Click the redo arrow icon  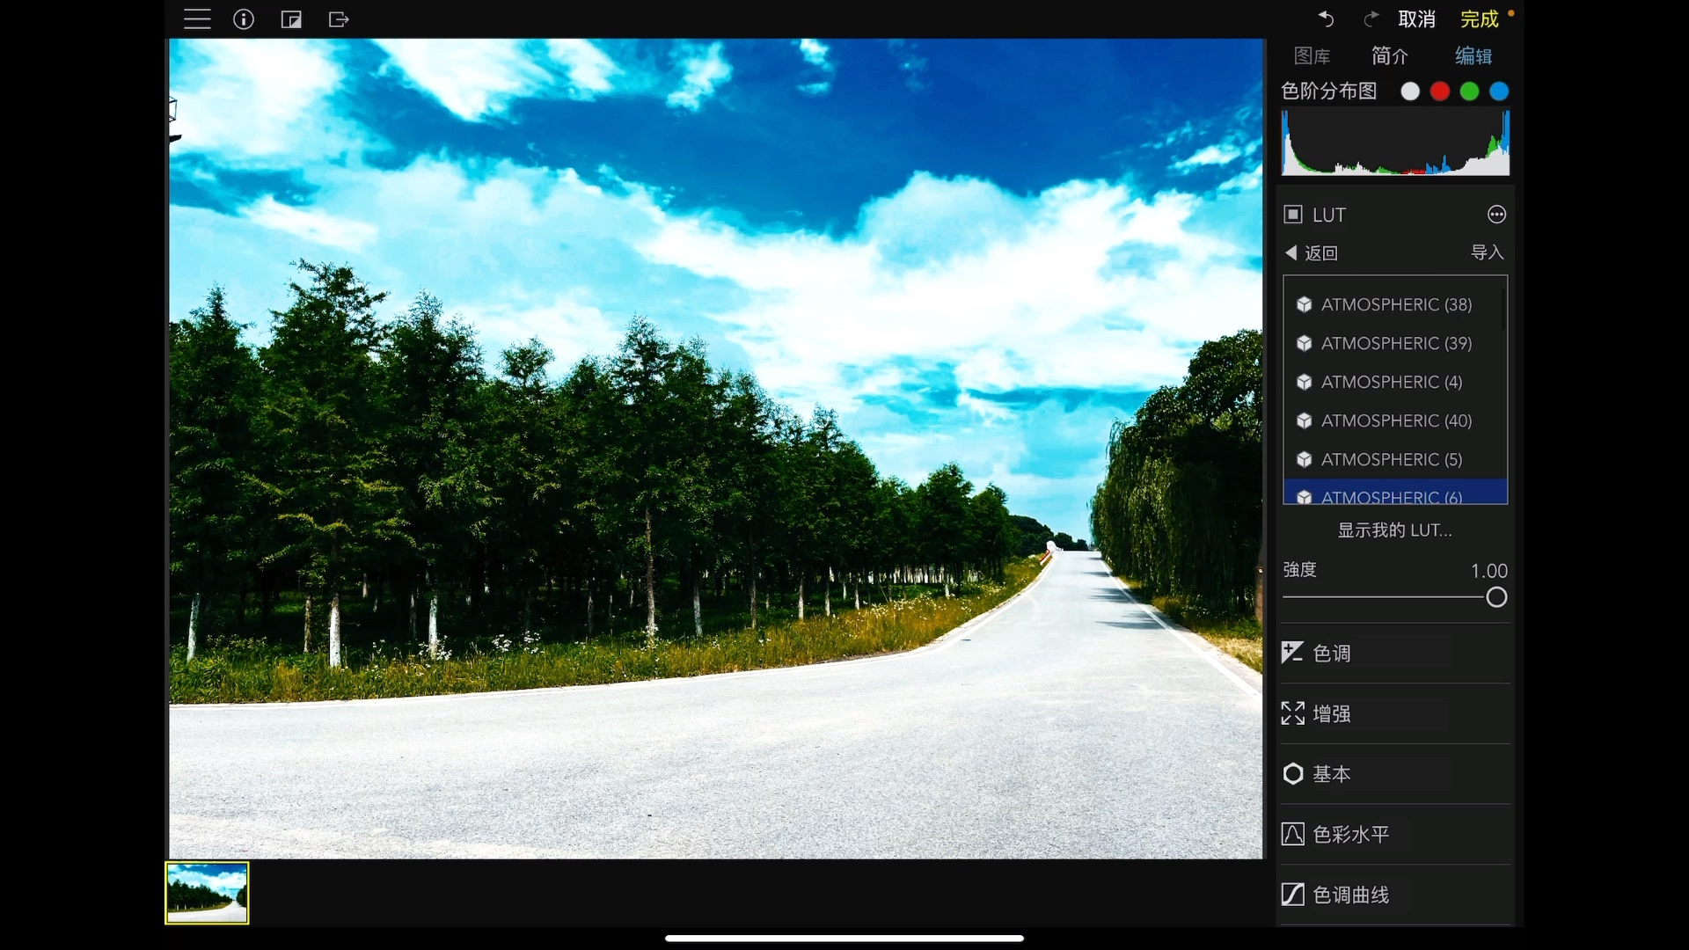point(1370,18)
